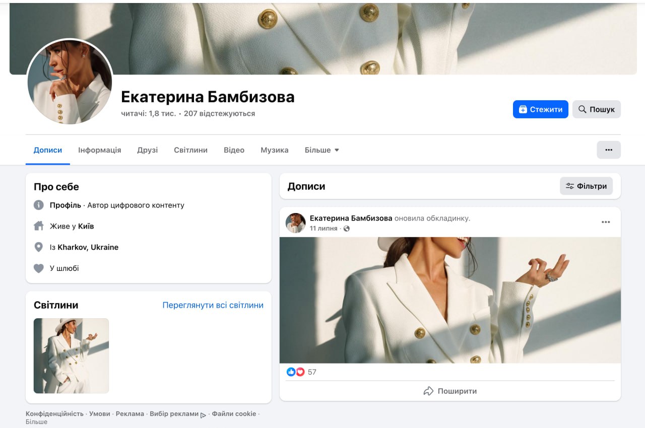Click the AdChoices triangle icon in footer
Image resolution: width=645 pixels, height=428 pixels.
pyautogui.click(x=203, y=415)
